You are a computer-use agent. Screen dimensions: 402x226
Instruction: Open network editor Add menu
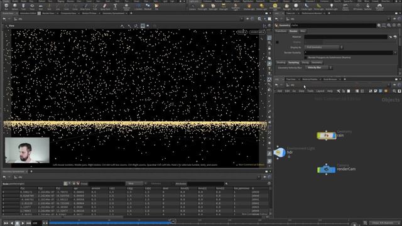coord(280,91)
